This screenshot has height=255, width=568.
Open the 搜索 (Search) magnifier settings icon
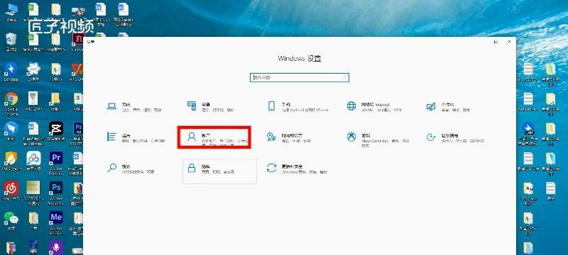112,168
